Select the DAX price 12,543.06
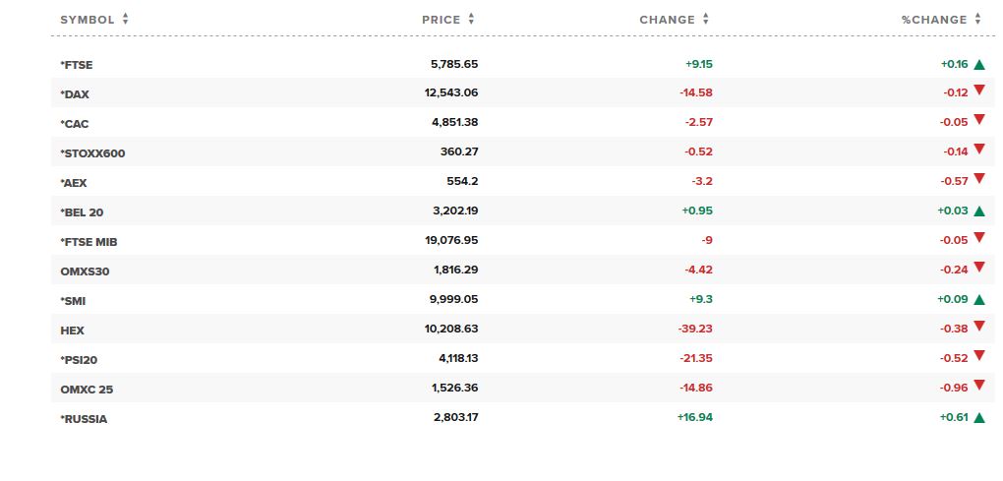1003x481 pixels. 451,92
